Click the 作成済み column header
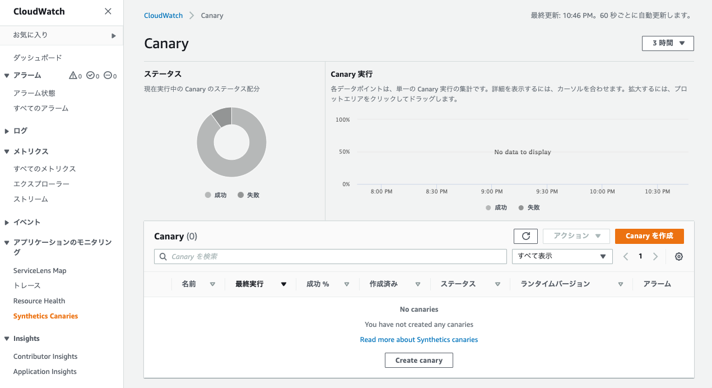712x388 pixels. tap(384, 284)
